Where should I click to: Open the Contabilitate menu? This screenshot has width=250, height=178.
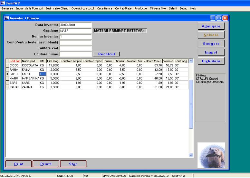(x=123, y=8)
